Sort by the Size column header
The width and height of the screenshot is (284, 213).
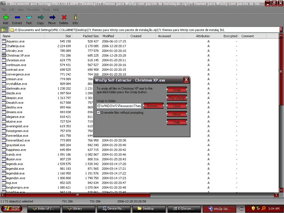tap(58, 36)
